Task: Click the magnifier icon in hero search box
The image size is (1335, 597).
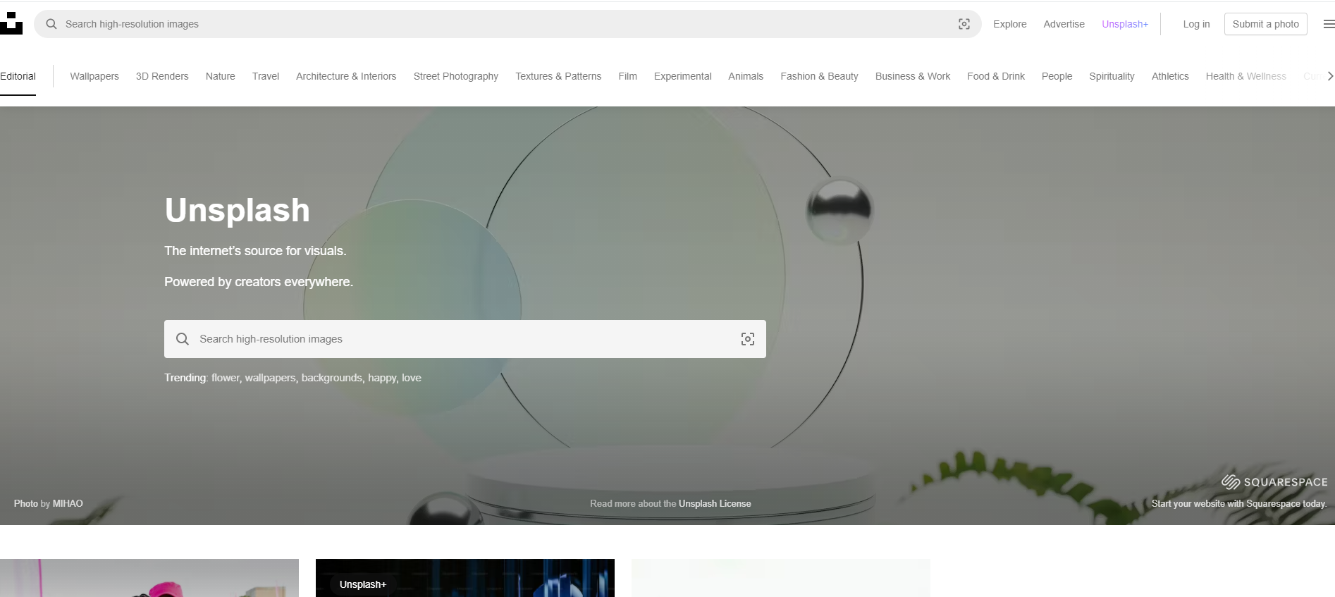Action: (183, 339)
